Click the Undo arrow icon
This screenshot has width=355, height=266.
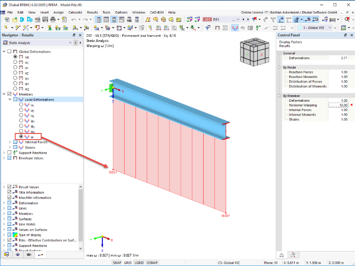pos(74,20)
